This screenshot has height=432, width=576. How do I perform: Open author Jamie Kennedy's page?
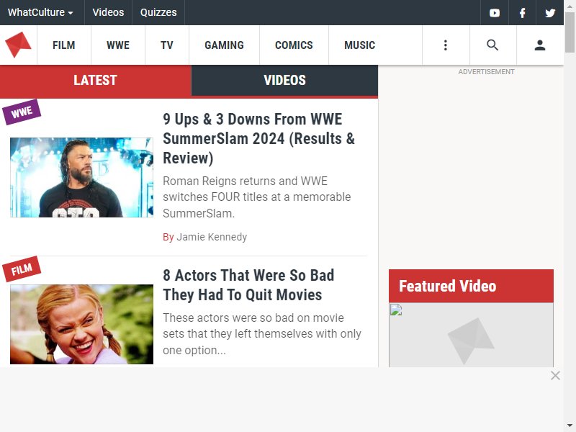click(x=212, y=237)
